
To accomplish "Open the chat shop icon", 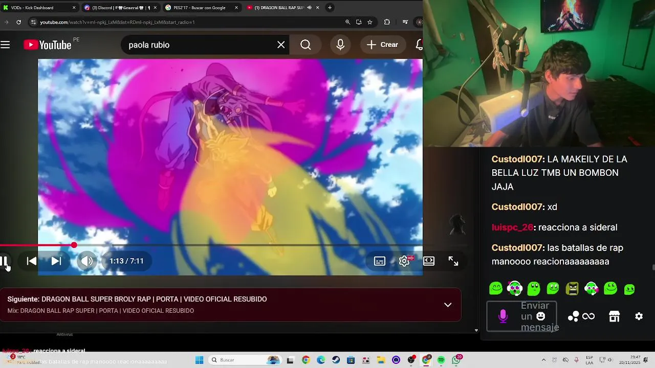I will (x=615, y=316).
